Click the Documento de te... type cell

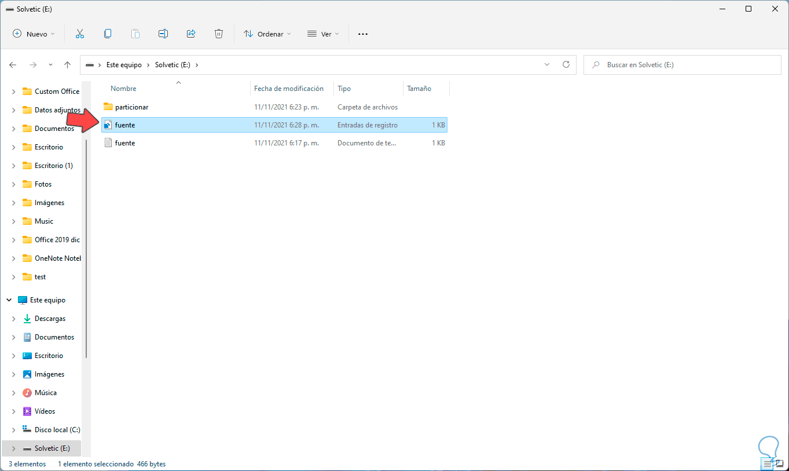coord(366,143)
